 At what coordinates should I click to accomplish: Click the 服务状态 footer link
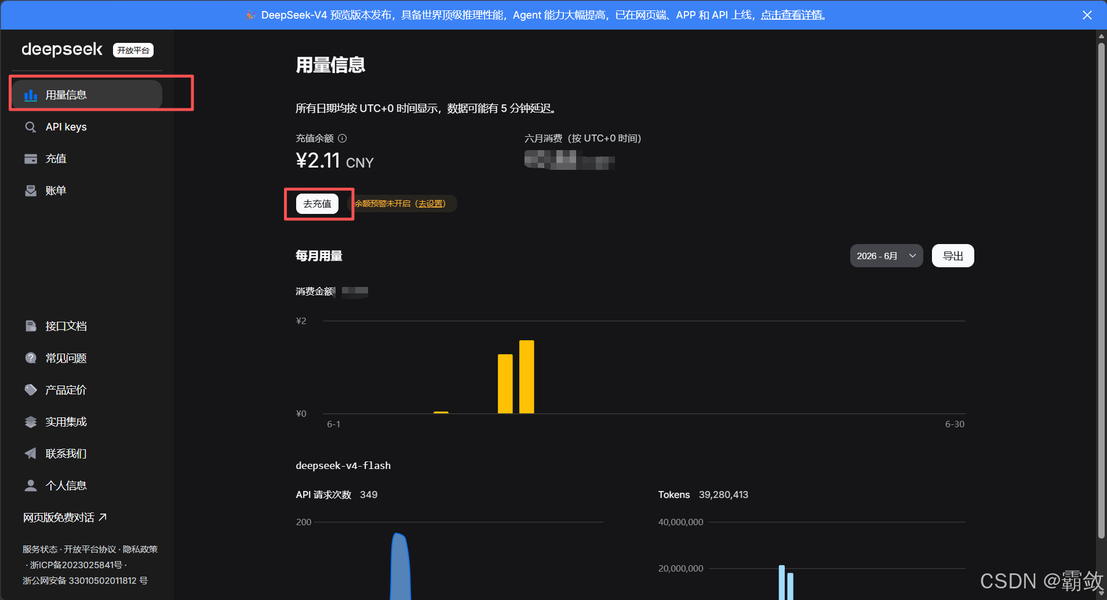(x=40, y=549)
